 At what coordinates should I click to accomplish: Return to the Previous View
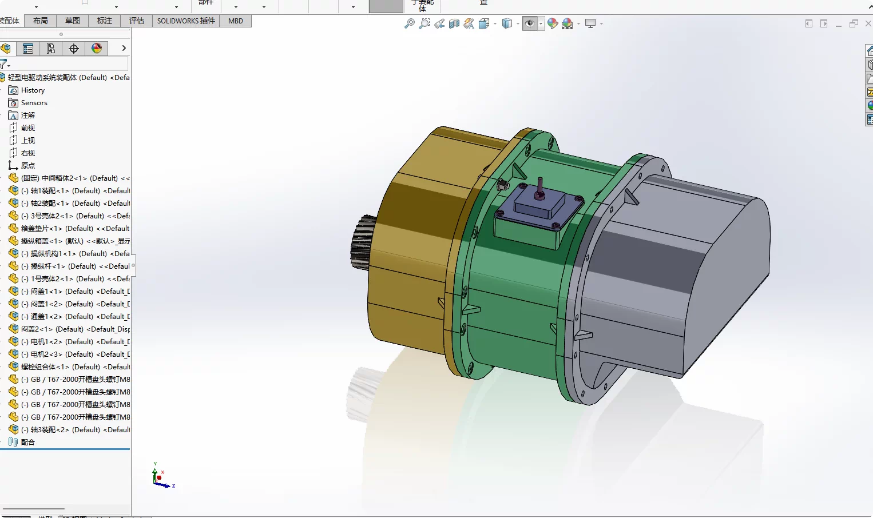click(x=439, y=23)
